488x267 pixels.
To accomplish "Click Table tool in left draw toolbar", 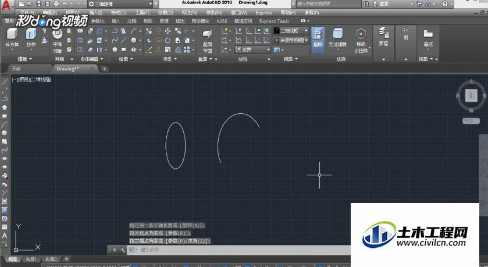I will 5,227.
